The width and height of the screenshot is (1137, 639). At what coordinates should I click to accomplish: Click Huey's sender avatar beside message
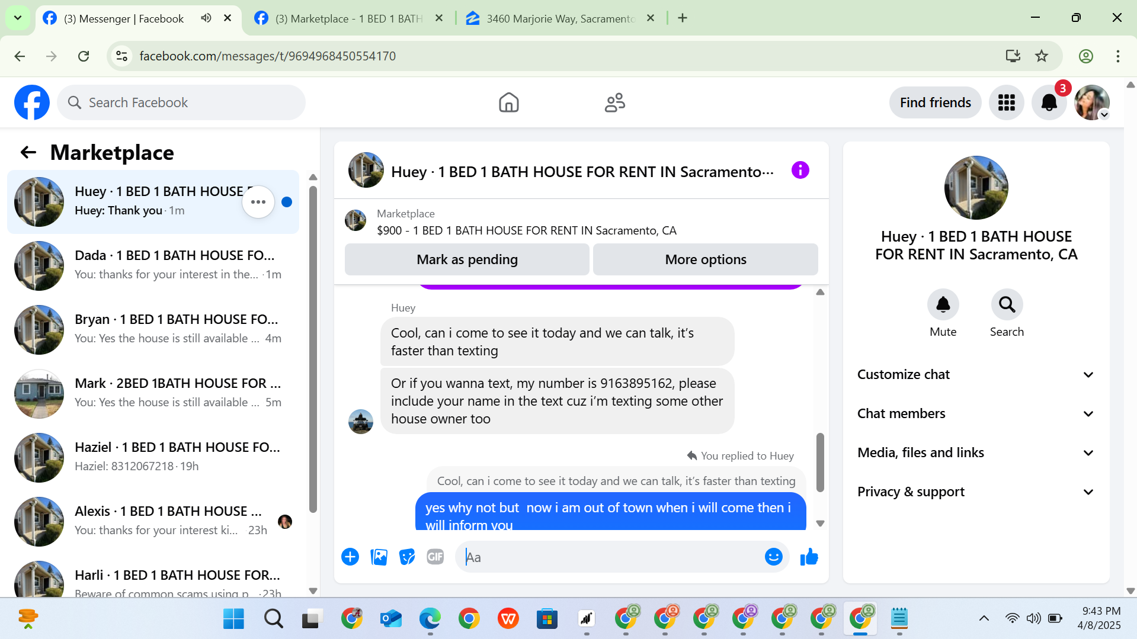(361, 422)
